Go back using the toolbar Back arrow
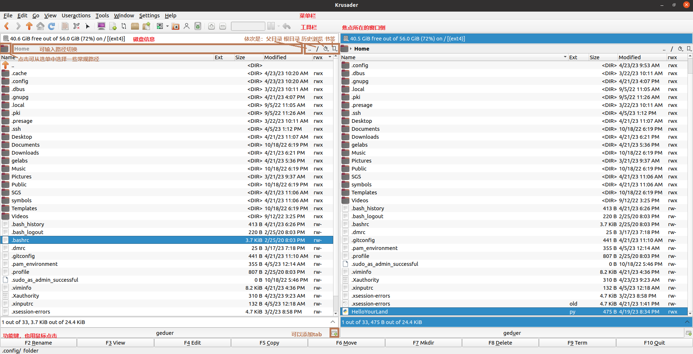 pos(6,26)
